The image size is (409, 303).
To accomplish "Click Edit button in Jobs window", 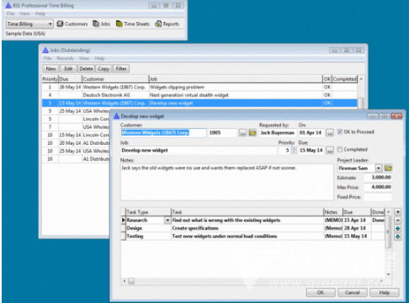I will (68, 69).
